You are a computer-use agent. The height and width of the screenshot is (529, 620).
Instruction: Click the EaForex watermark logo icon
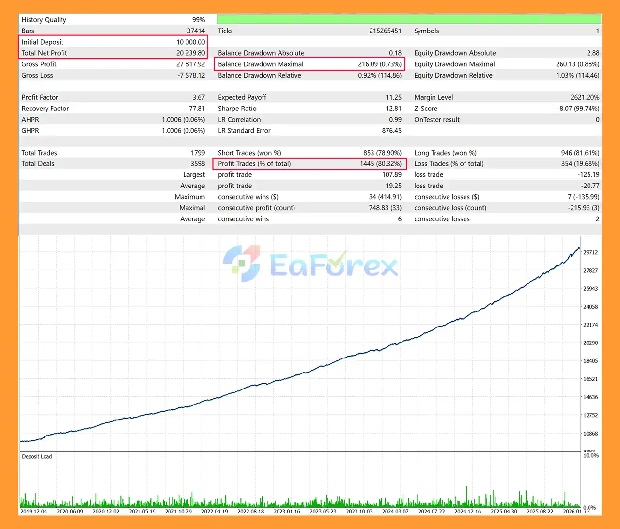coord(242,264)
